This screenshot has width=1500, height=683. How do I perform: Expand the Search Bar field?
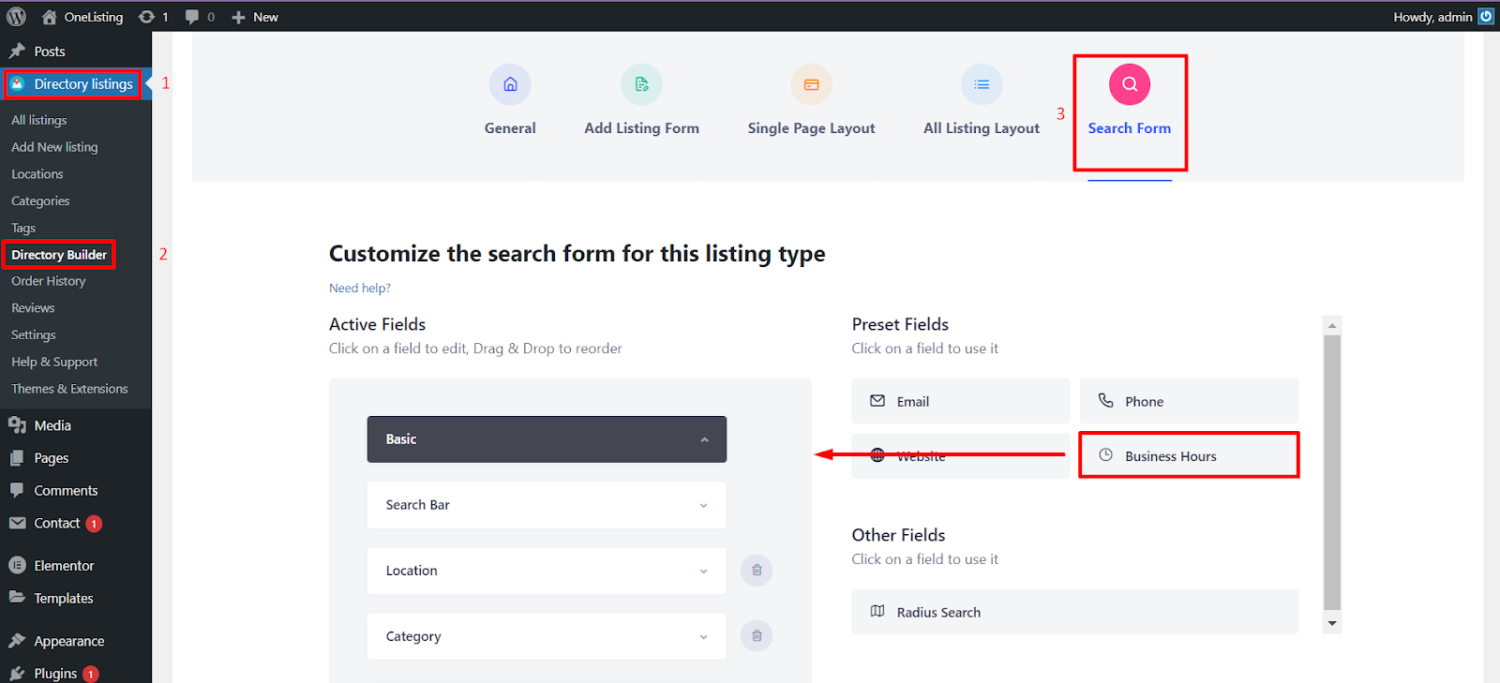click(547, 505)
